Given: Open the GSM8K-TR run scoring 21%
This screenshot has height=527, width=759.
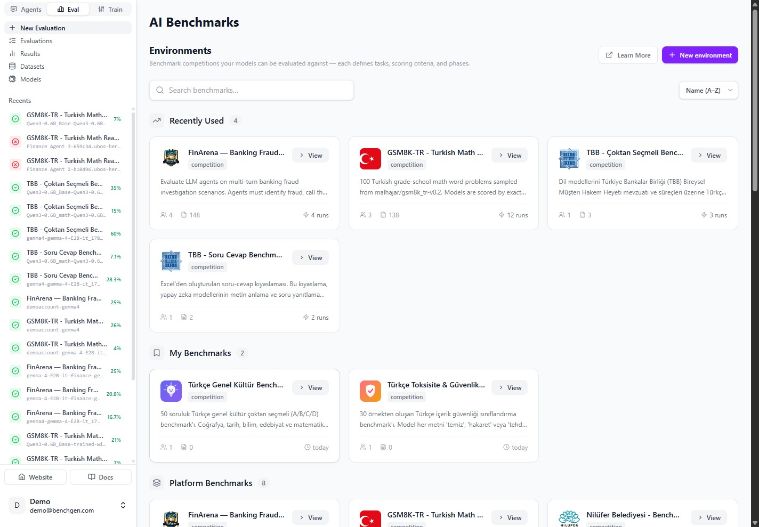Looking at the screenshot, I should point(67,440).
